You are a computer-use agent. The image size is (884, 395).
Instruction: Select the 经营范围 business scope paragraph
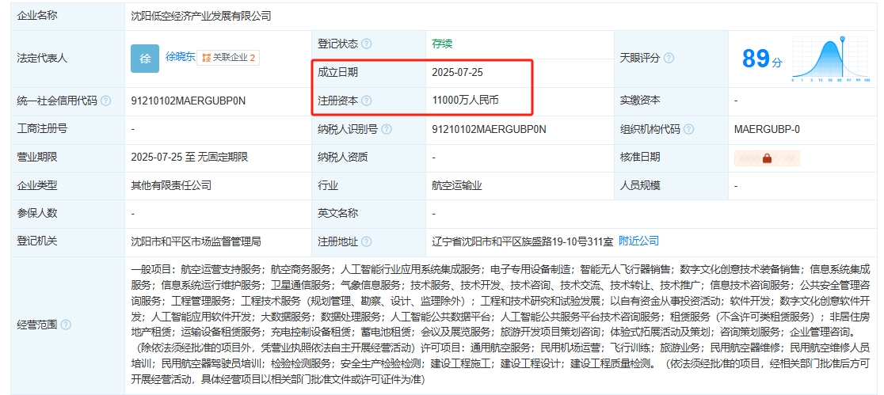[x=501, y=325]
